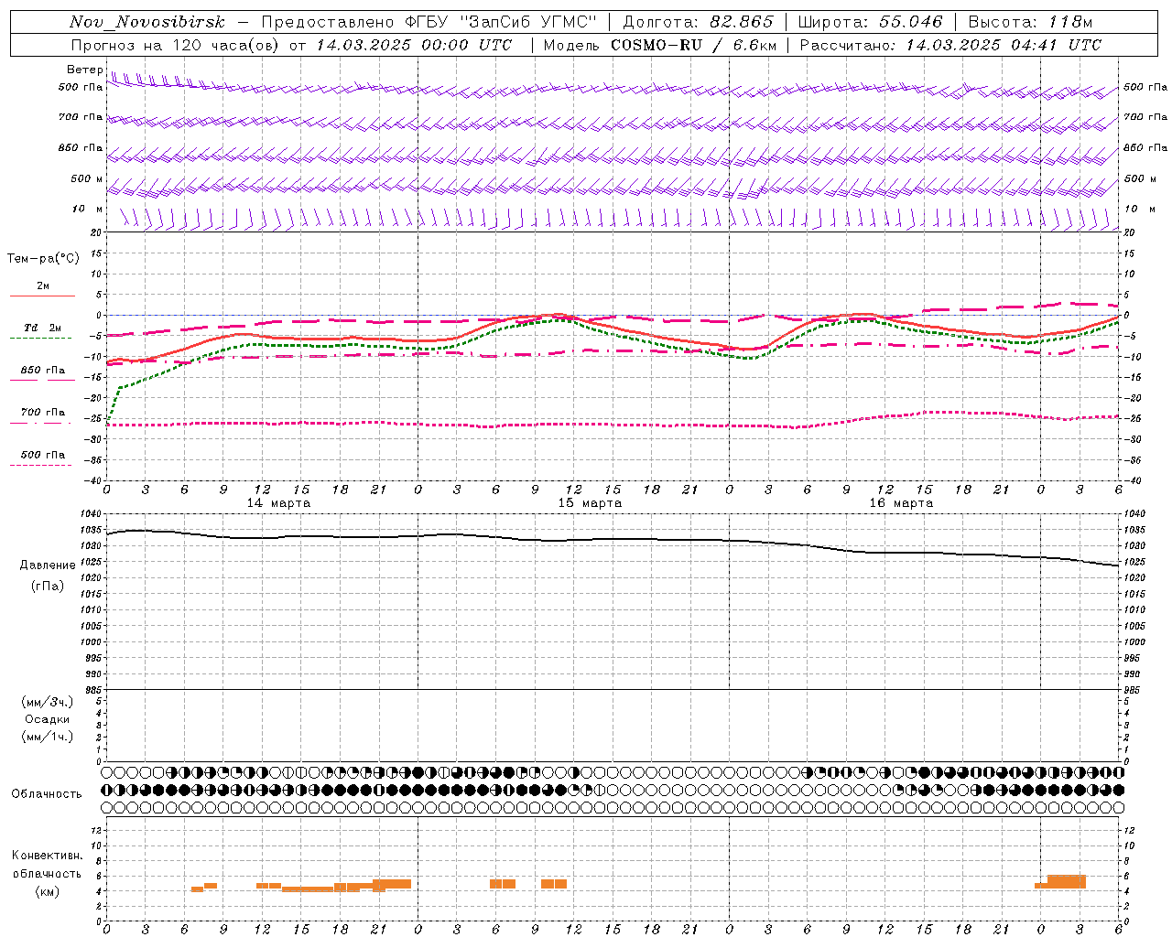This screenshot has height=937, width=1172.
Task: Click the dotted pink line sample under '500 гПа' legend
Action: pyautogui.click(x=41, y=465)
